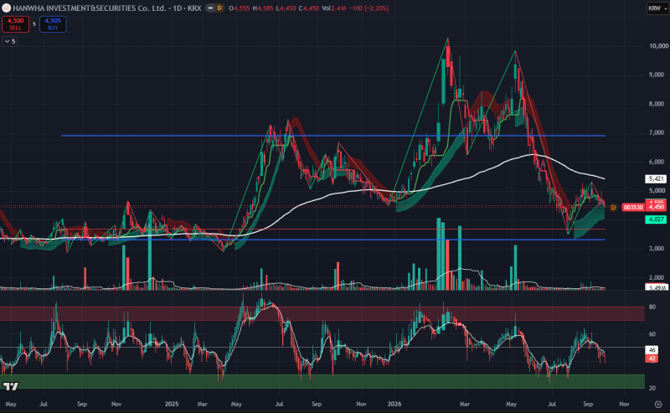The image size is (670, 413).
Task: Click the 003530 ticker label on the price line
Action: tap(633, 208)
